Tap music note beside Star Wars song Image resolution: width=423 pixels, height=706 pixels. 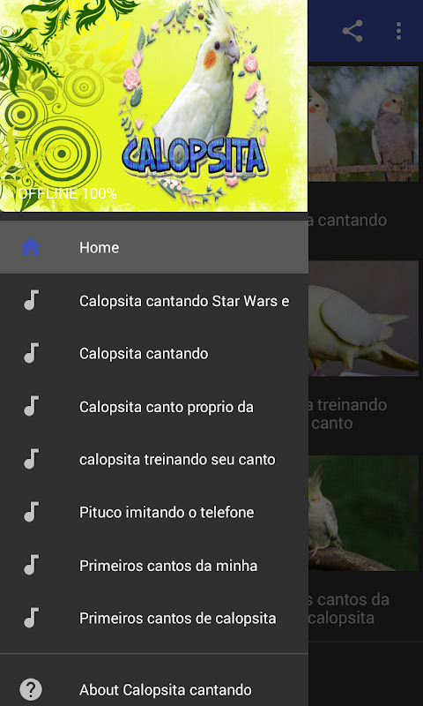(x=31, y=300)
